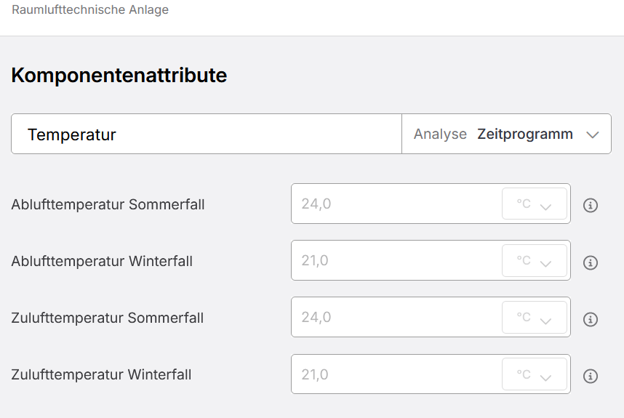
Task: Open °C unit dropdown for Ablufttemperatur Sommerfall
Action: [x=534, y=204]
